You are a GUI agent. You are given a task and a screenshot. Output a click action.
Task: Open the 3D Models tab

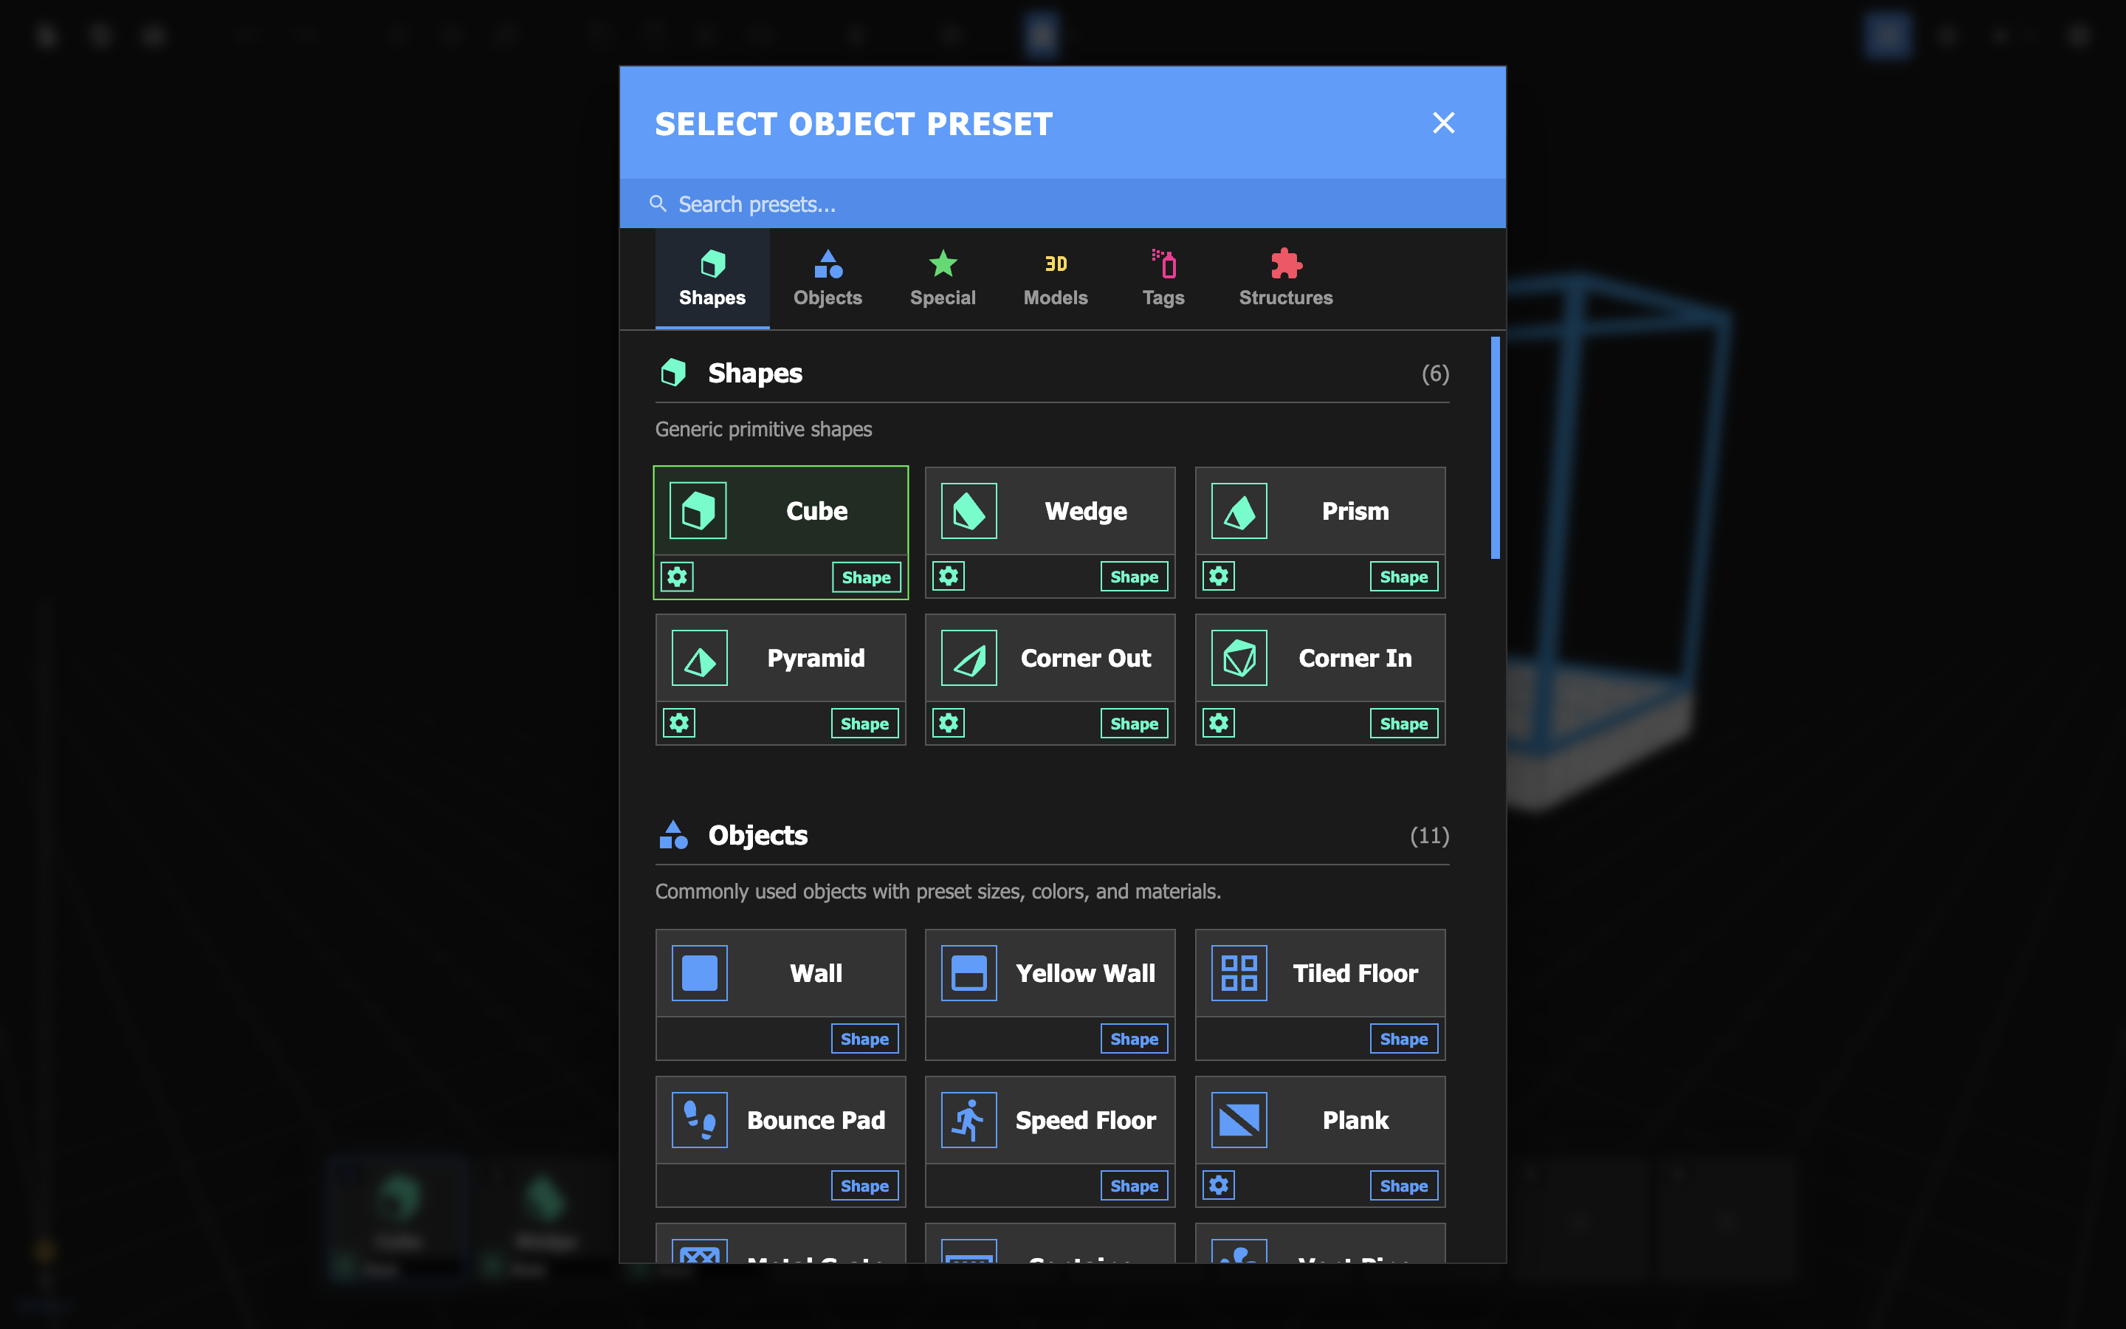click(x=1055, y=278)
